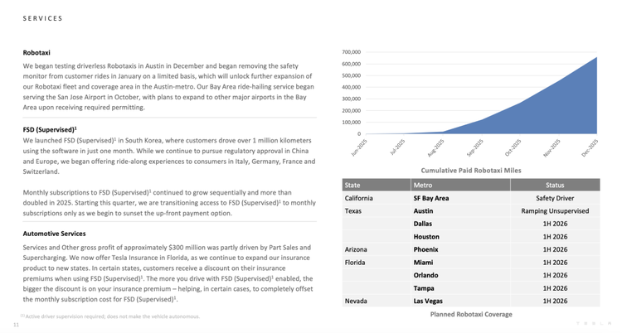
Task: Click the Ramping Unsupervised status cell
Action: tap(554, 210)
